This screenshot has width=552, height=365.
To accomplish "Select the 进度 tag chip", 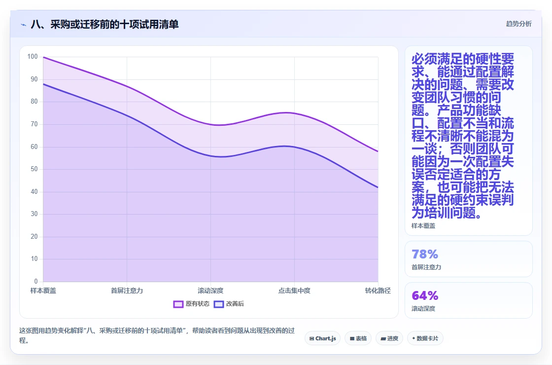I will coord(389,338).
